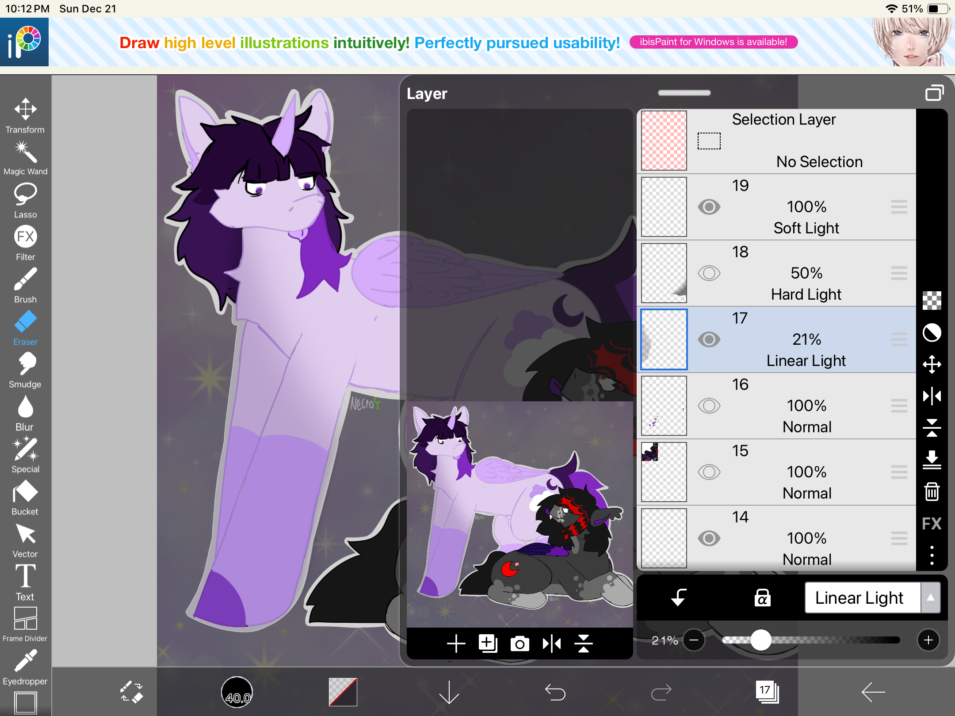
Task: Show layer 18 Hard Light
Action: (709, 273)
